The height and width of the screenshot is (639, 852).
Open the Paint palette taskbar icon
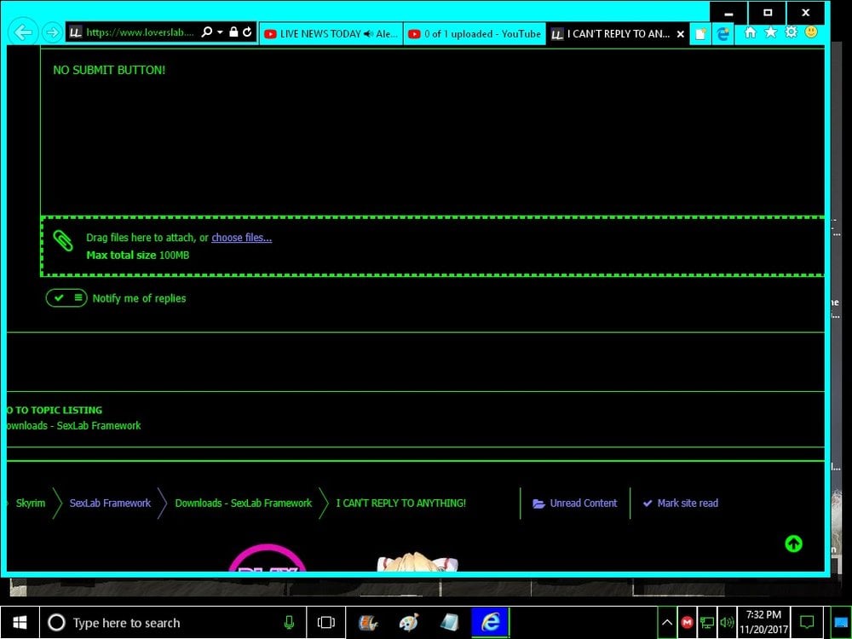(409, 623)
